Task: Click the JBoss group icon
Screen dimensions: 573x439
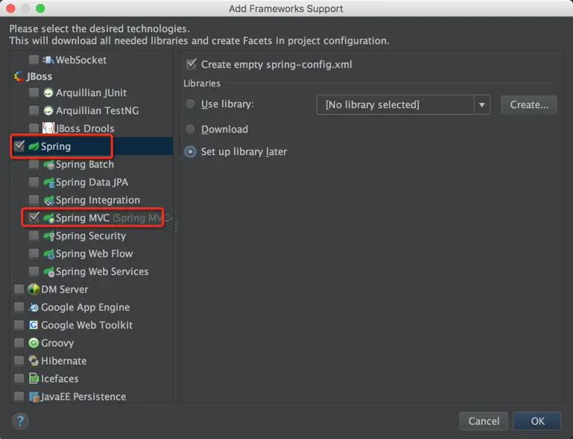Action: pyautogui.click(x=19, y=76)
